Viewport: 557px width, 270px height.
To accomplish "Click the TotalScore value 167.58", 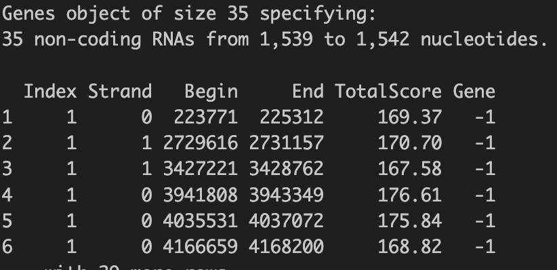I will coord(409,169).
